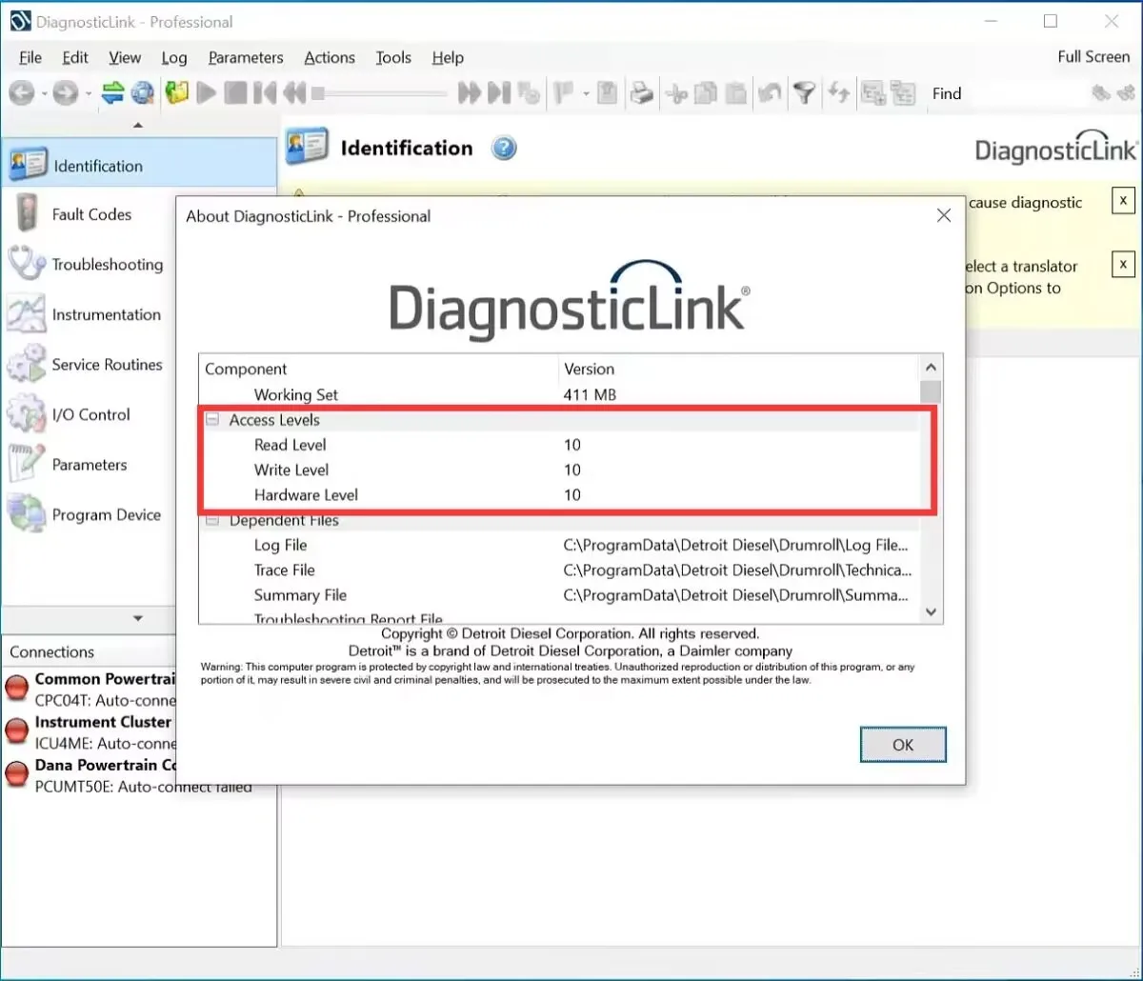This screenshot has width=1143, height=981.
Task: Open a log file with the folder icon
Action: pos(177,92)
